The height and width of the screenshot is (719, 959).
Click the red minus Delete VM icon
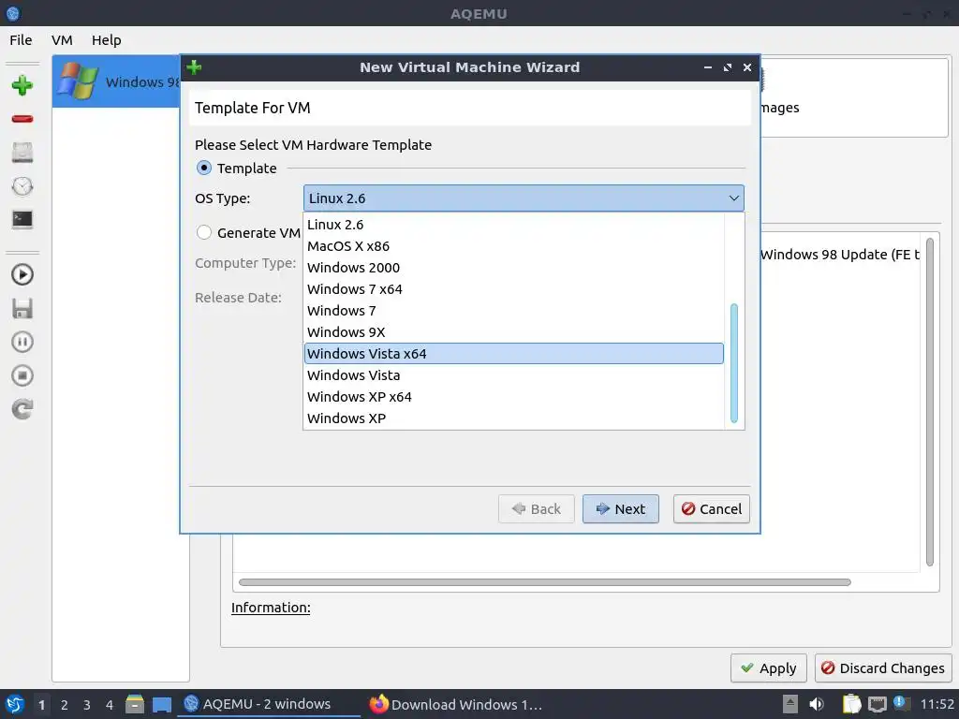pyautogui.click(x=22, y=119)
